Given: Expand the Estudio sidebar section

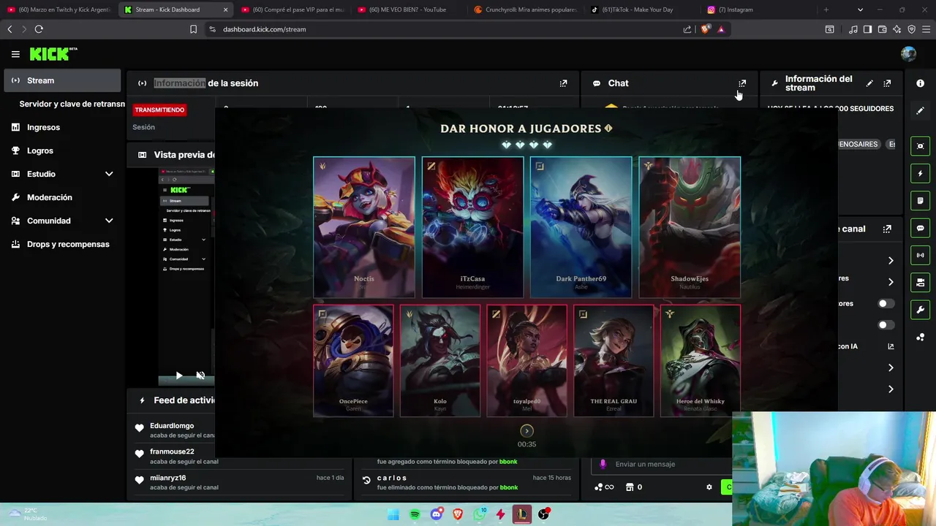Looking at the screenshot, I should click(x=109, y=174).
